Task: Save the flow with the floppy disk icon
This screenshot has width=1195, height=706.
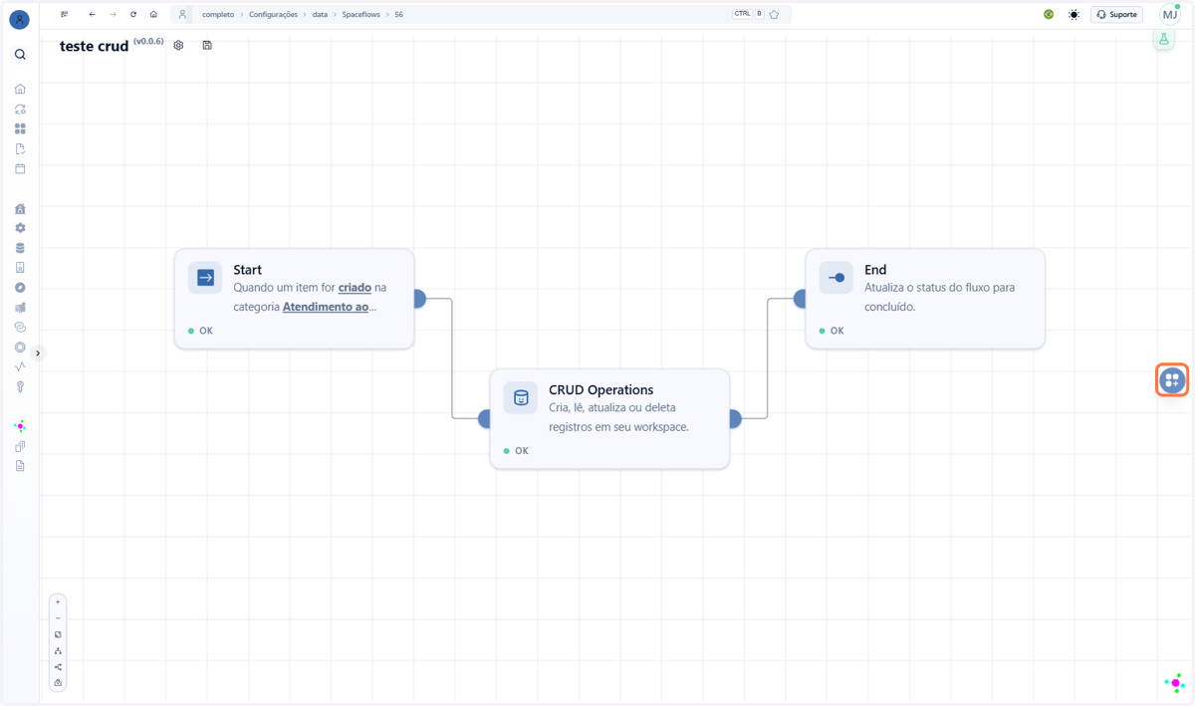Action: coord(207,45)
